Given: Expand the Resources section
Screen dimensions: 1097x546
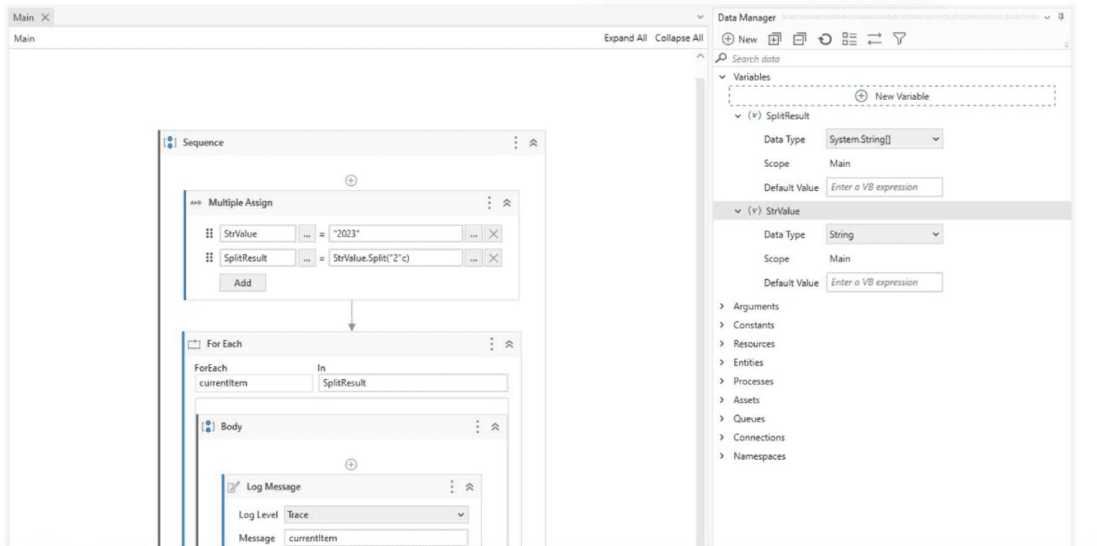Looking at the screenshot, I should point(722,344).
